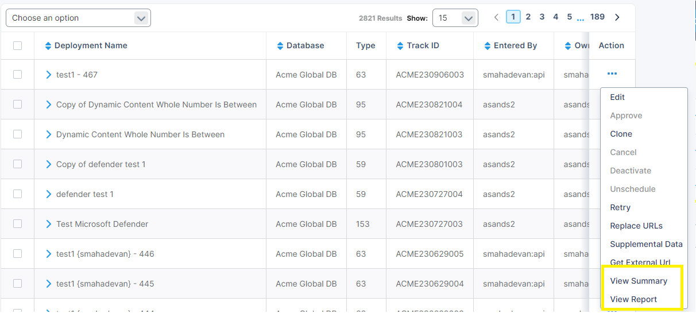696x317 pixels.
Task: Expand the 'test1 - 467' row chevron
Action: pos(49,75)
